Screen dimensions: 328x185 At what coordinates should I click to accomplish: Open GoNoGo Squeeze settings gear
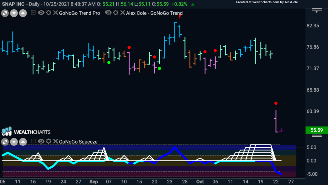click(x=49, y=141)
